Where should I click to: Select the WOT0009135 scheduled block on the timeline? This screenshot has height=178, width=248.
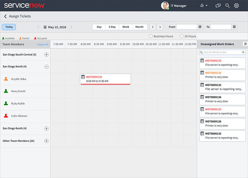pyautogui.click(x=105, y=79)
